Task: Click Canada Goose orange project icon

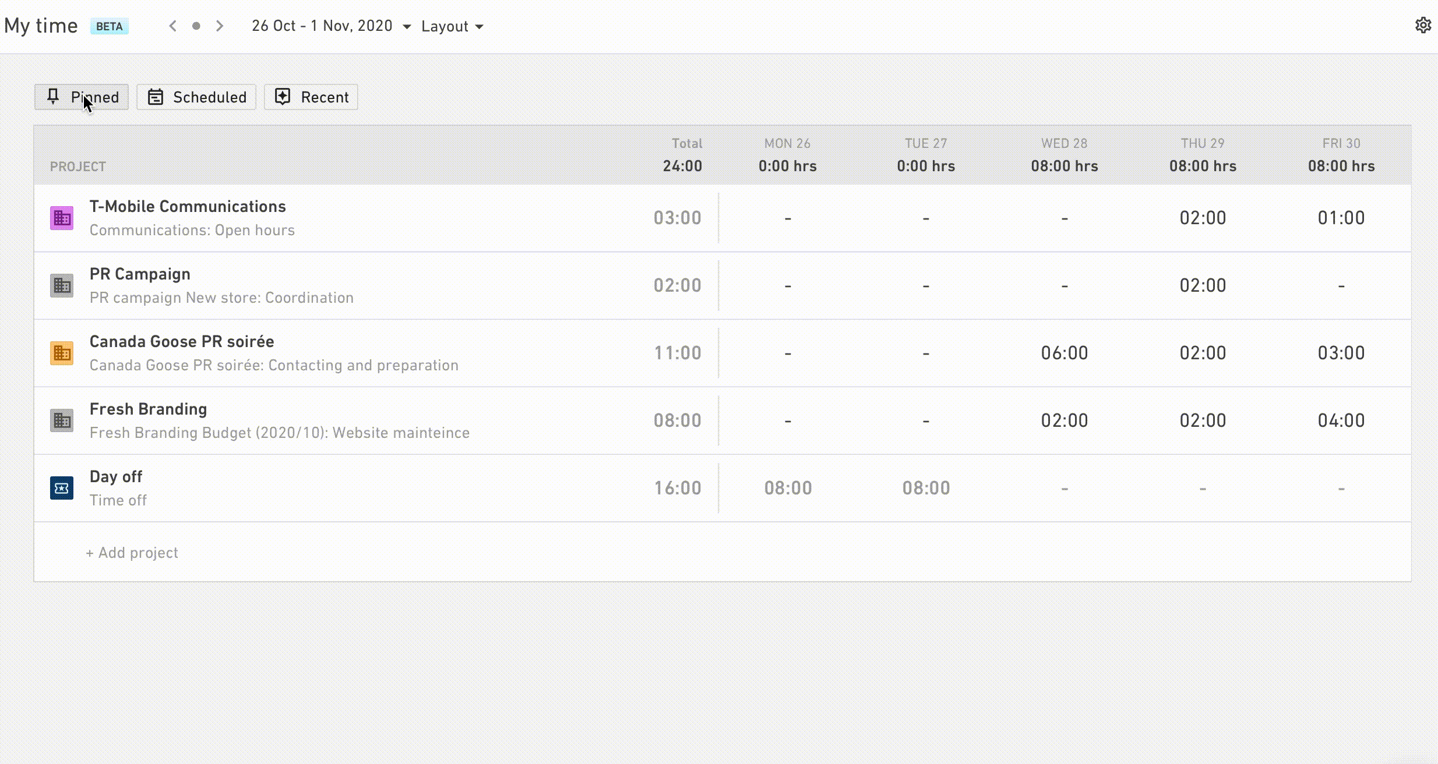Action: click(x=62, y=353)
